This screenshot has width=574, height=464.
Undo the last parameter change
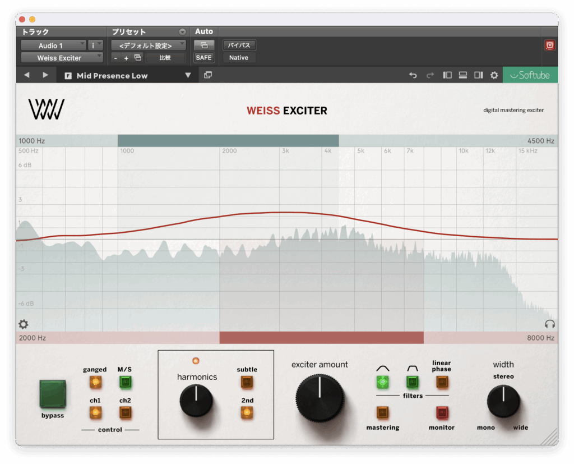click(413, 75)
